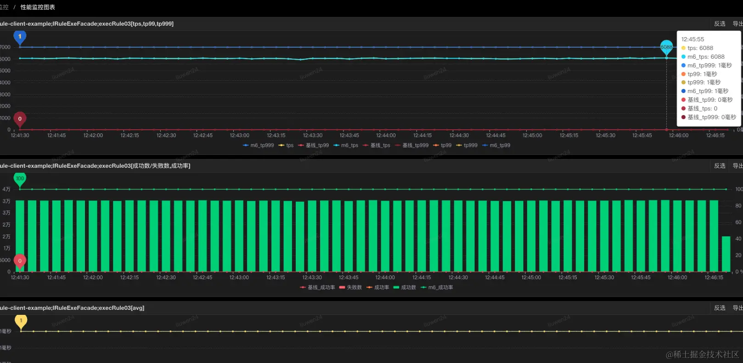This screenshot has width=743, height=363.
Task: Click tooltip row 'm6_tp99: 1毫秒'
Action: [704, 91]
